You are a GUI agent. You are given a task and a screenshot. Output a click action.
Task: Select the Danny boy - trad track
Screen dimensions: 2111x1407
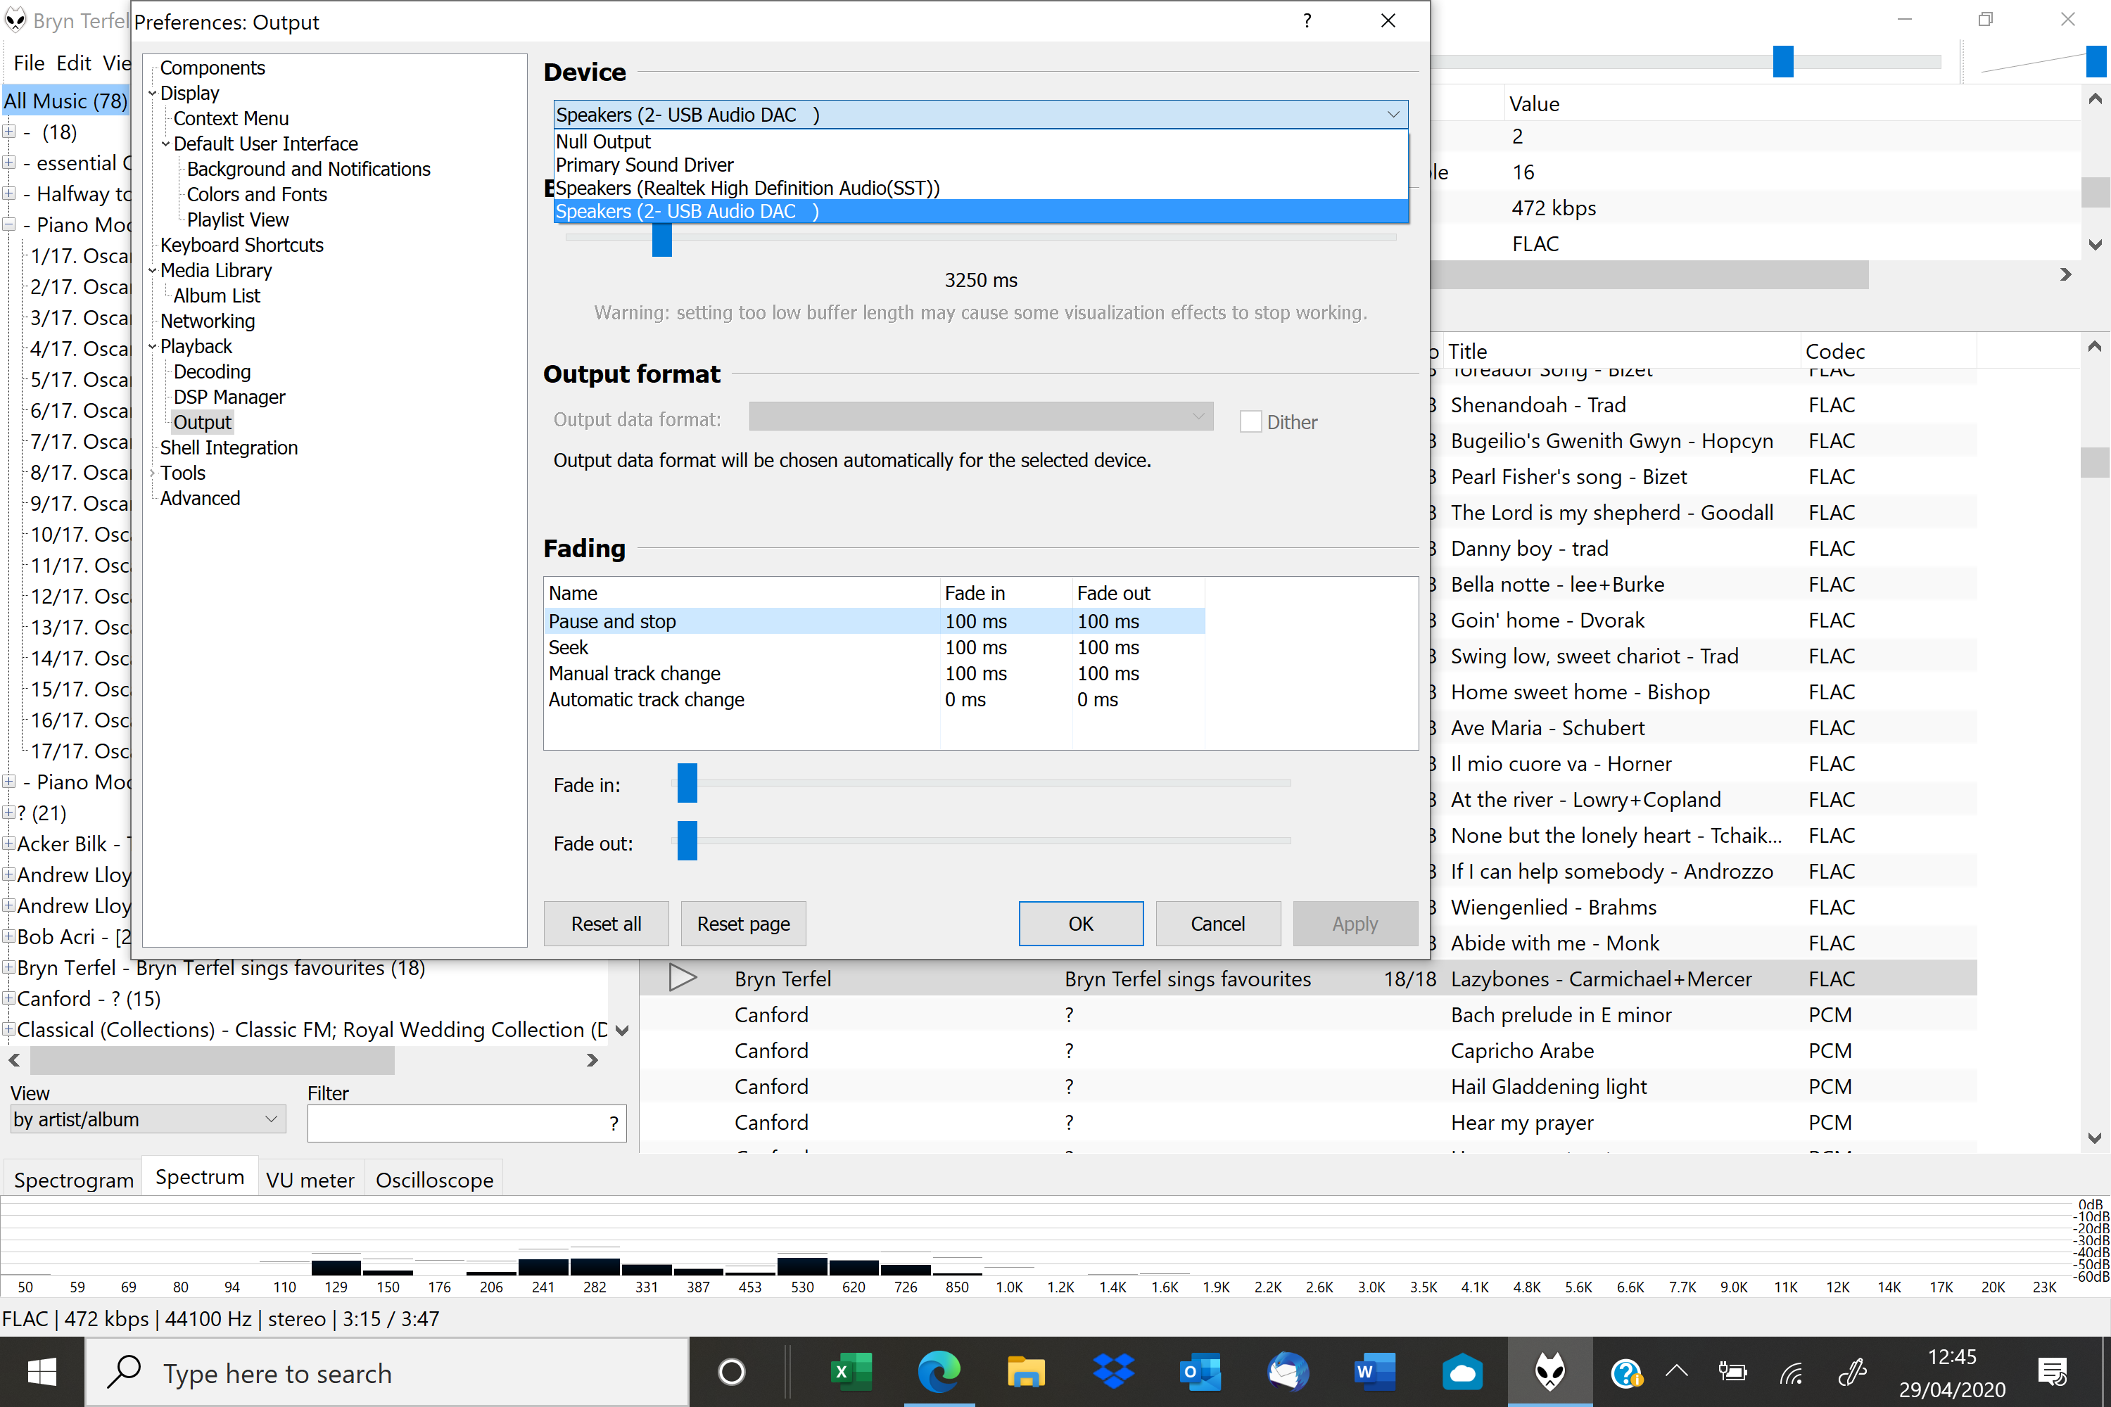coord(1528,548)
